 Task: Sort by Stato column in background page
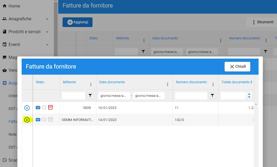click(x=93, y=38)
